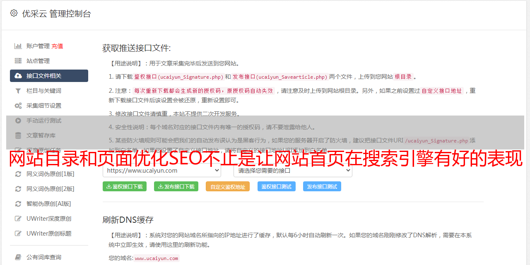Open 账户管理 via its bar chart icon

(x=18, y=46)
